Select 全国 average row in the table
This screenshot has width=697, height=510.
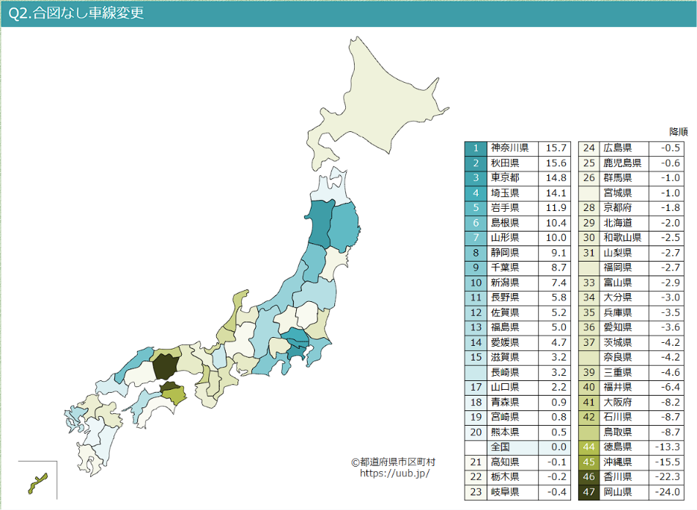pyautogui.click(x=517, y=447)
